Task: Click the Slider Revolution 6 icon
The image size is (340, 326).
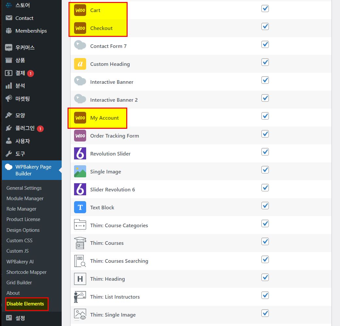Action: [x=80, y=189]
